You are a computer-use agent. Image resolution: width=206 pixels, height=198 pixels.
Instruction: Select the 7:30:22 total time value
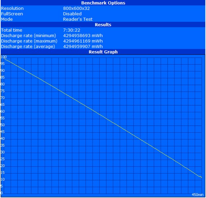pos(72,30)
